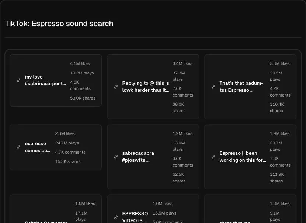
Task: Click the '17.1M plays' stat
Action: pyautogui.click(x=81, y=216)
